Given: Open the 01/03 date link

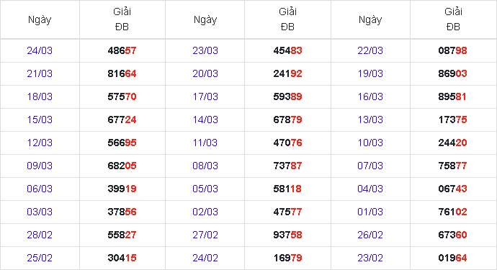Looking at the screenshot, I should pos(370,212).
